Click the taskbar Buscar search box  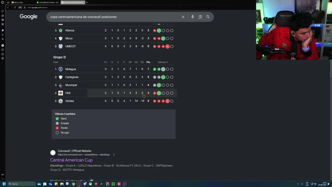(x=22, y=184)
